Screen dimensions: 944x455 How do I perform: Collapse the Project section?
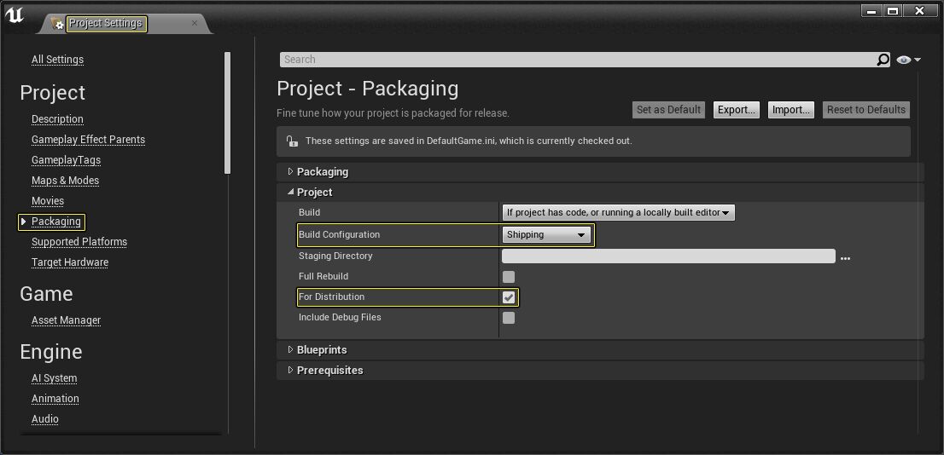291,193
